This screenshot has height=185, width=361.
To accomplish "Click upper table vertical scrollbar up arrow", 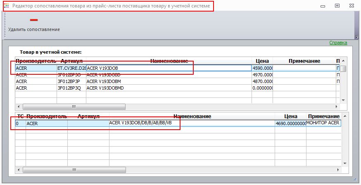I will 343,61.
